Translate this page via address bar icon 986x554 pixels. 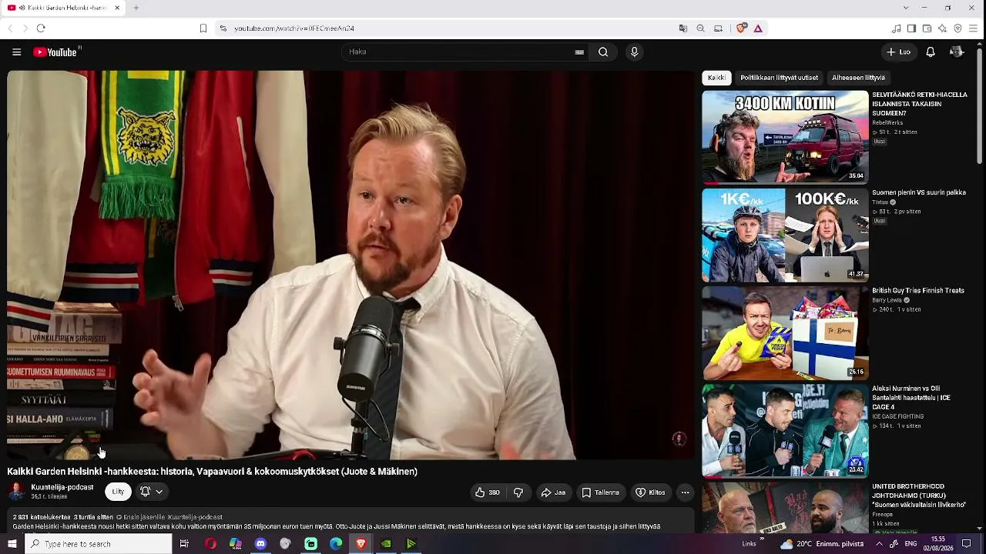pyautogui.click(x=682, y=28)
